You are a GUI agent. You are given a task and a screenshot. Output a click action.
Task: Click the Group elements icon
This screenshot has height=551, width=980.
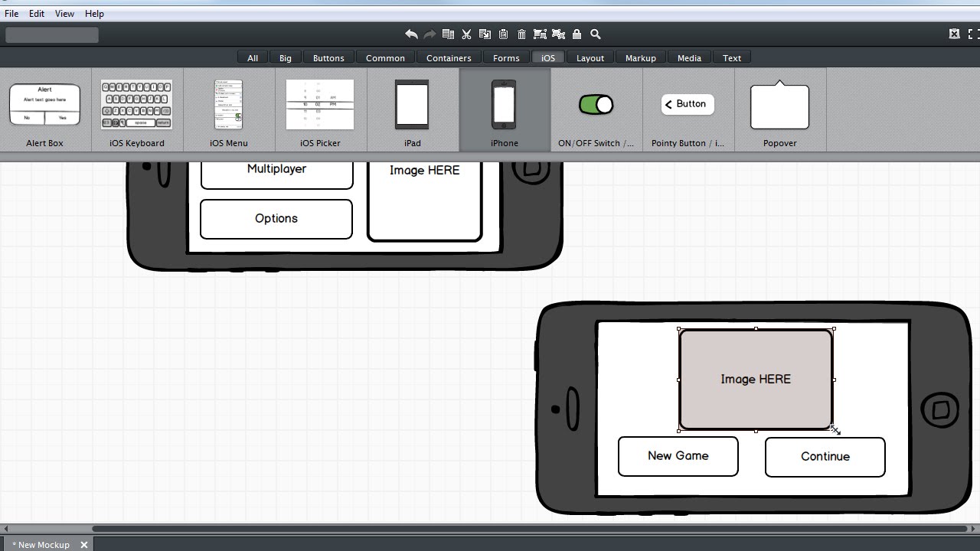[541, 34]
